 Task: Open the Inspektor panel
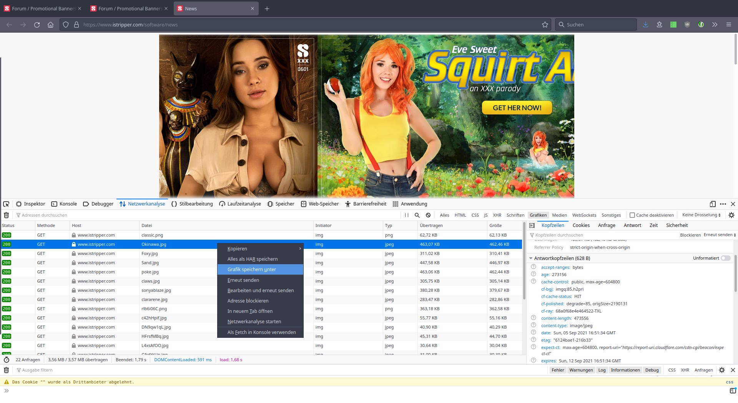coord(31,204)
